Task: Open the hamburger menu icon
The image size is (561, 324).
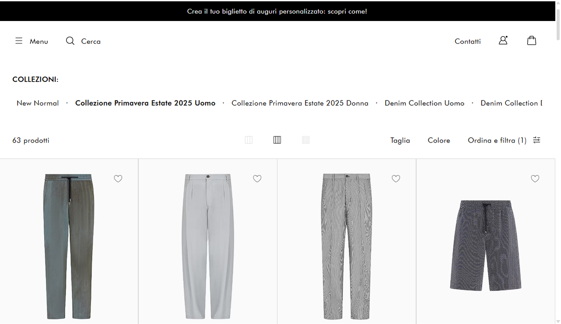Action: pyautogui.click(x=19, y=40)
